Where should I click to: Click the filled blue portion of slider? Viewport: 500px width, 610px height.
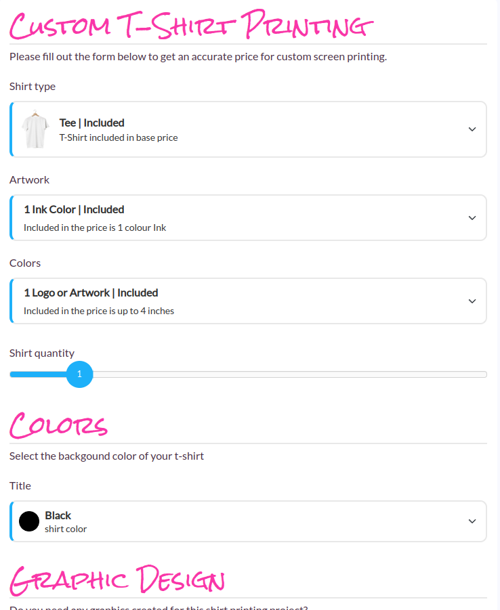pyautogui.click(x=38, y=374)
